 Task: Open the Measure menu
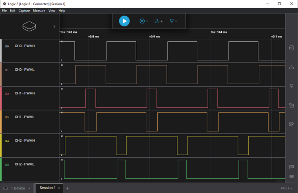[x=39, y=11]
